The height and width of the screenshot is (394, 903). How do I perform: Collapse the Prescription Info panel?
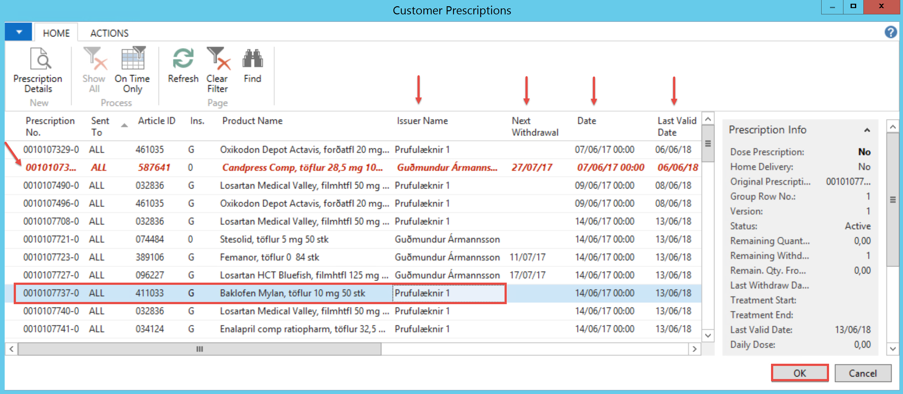pyautogui.click(x=866, y=130)
